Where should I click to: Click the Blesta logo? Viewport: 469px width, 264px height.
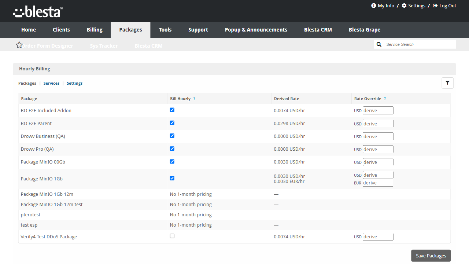[x=38, y=12]
